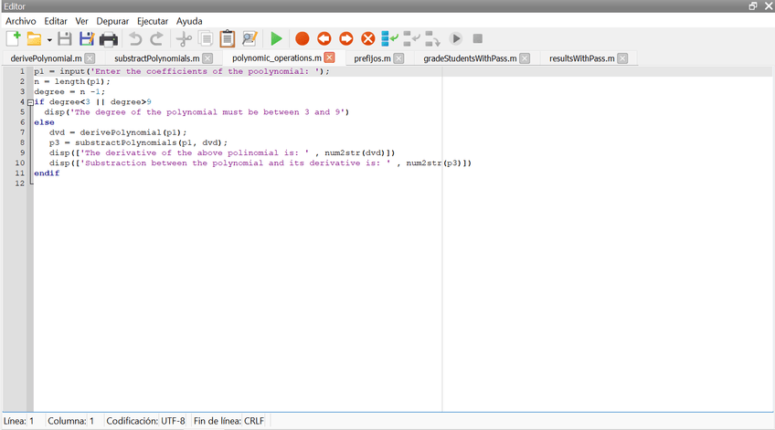Paste from clipboard icon

[227, 38]
